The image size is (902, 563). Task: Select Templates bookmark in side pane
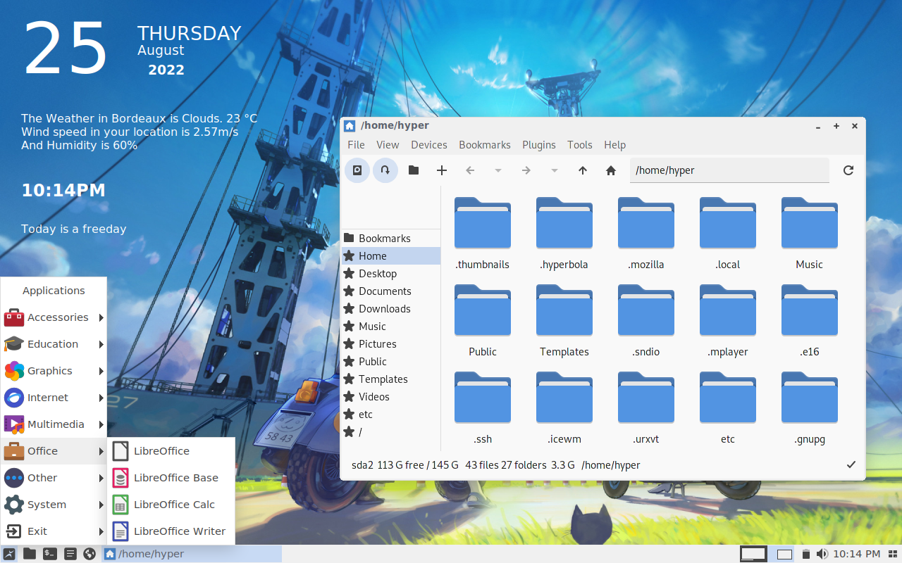(391, 379)
